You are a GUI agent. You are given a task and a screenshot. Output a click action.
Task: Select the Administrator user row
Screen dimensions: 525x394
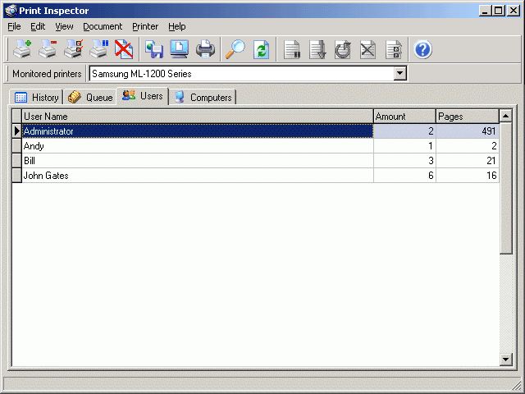pyautogui.click(x=256, y=131)
